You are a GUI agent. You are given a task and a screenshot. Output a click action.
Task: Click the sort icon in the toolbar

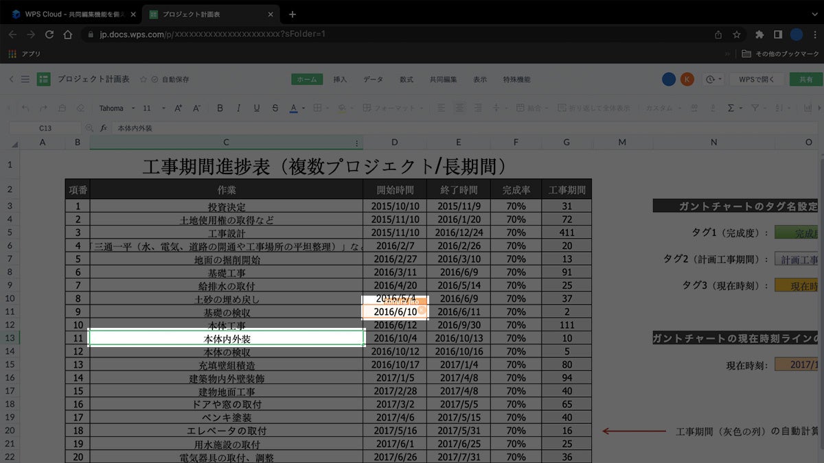tap(777, 108)
